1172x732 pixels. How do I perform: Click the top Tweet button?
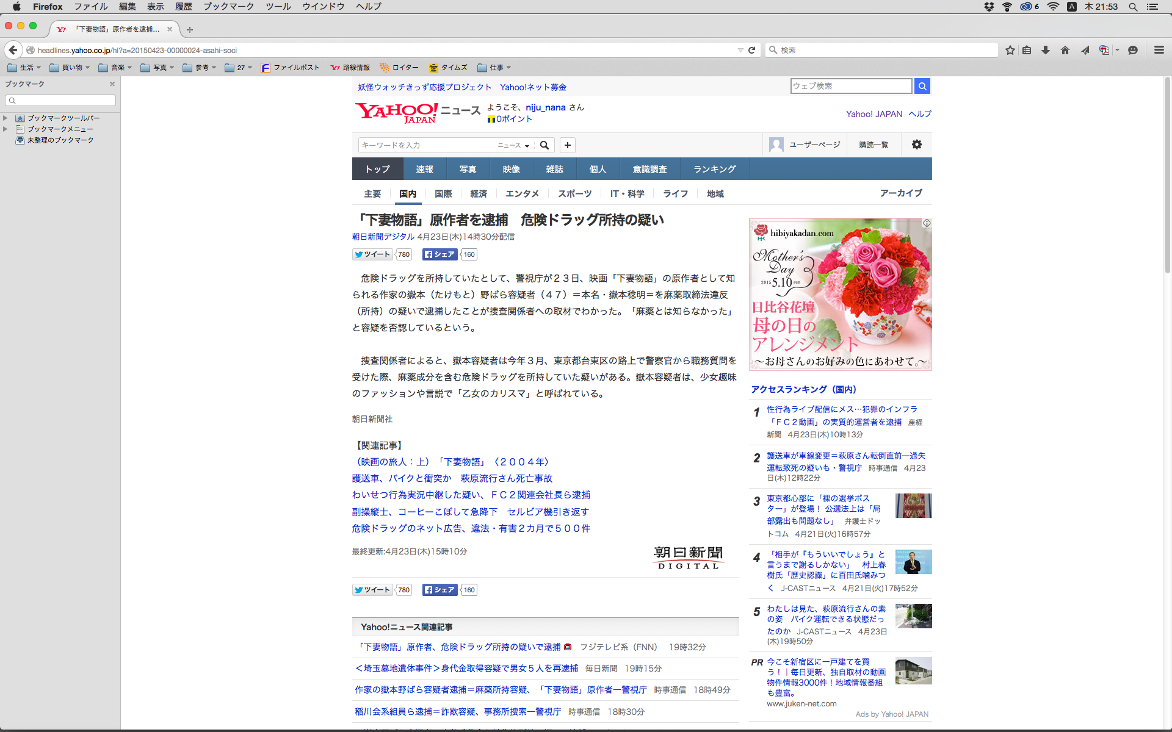point(373,254)
